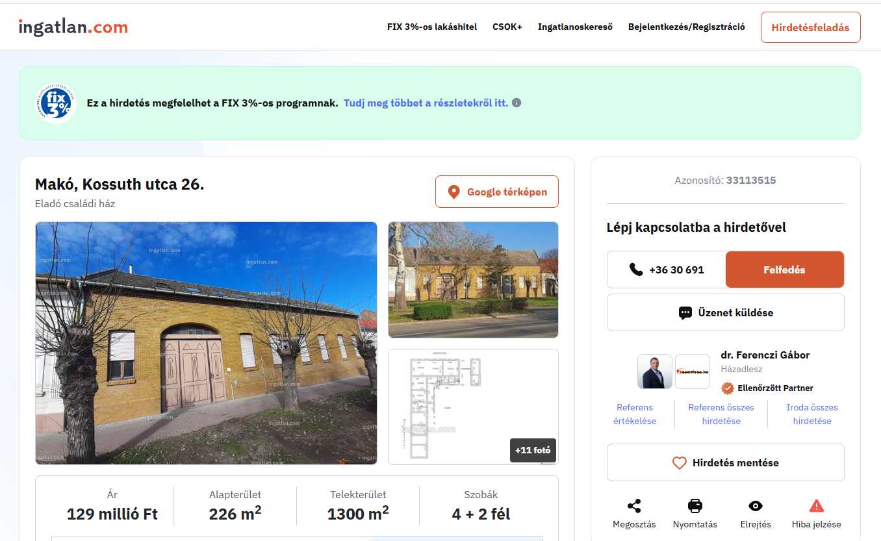Click the Megosztás share icon

click(x=634, y=506)
